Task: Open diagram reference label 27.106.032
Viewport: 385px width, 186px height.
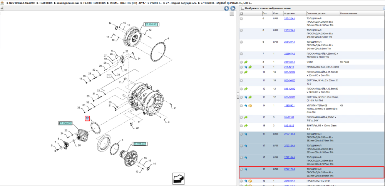Action: [65, 123]
